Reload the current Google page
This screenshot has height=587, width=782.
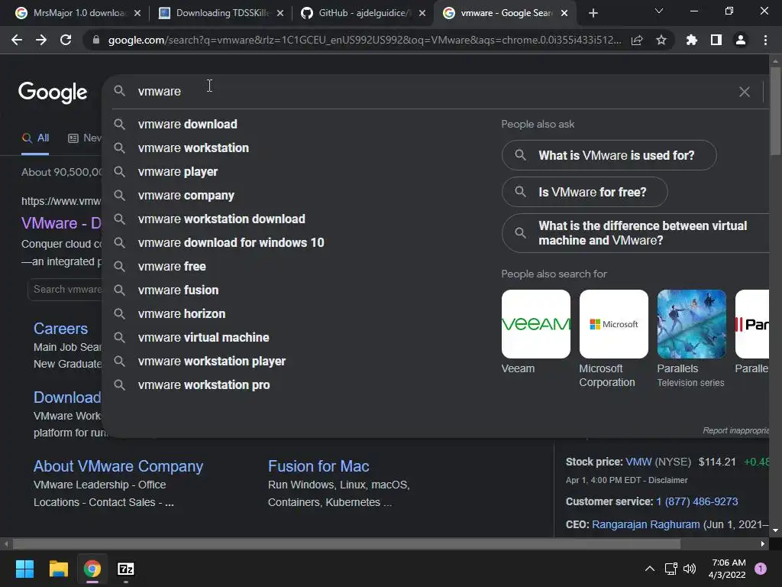pyautogui.click(x=66, y=40)
